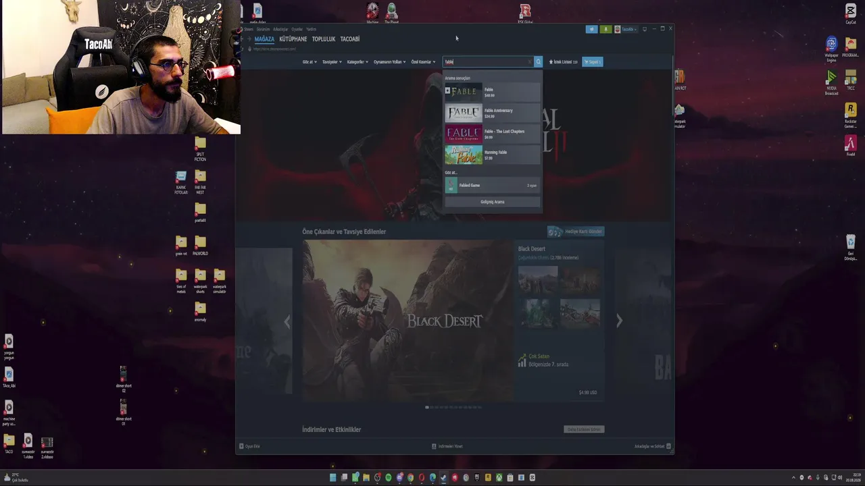
Task: Open the Arkadaşlar menu
Action: coord(280,29)
